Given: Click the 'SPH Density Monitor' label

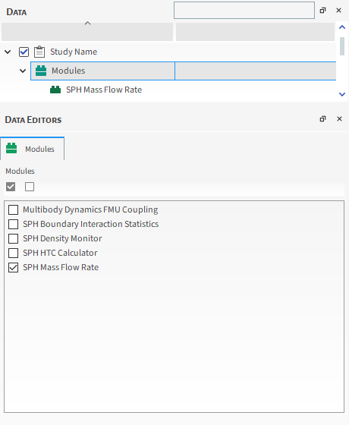Looking at the screenshot, I should coord(62,238).
